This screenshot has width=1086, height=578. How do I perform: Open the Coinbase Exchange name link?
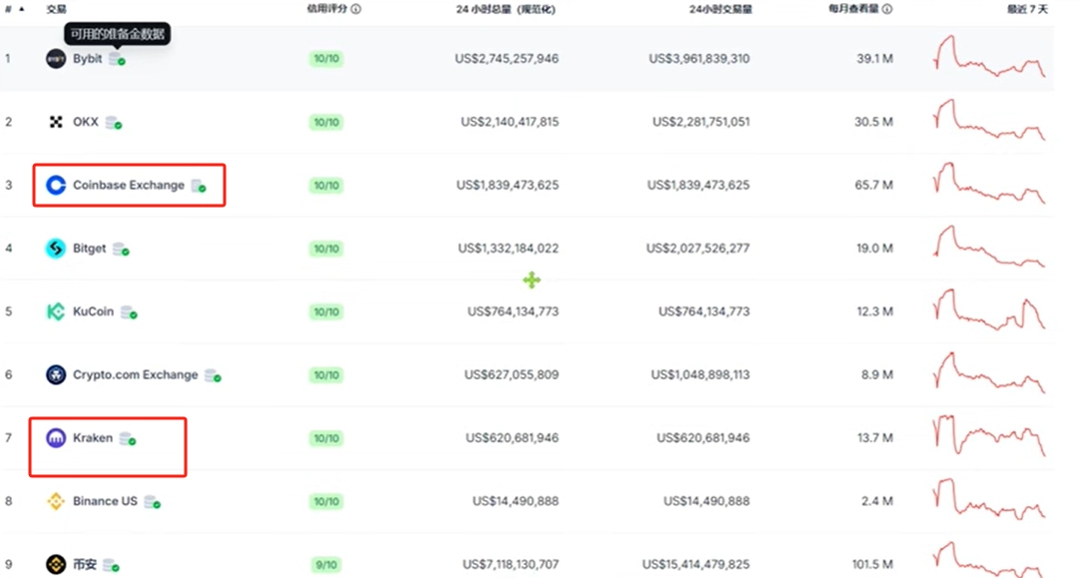129,185
